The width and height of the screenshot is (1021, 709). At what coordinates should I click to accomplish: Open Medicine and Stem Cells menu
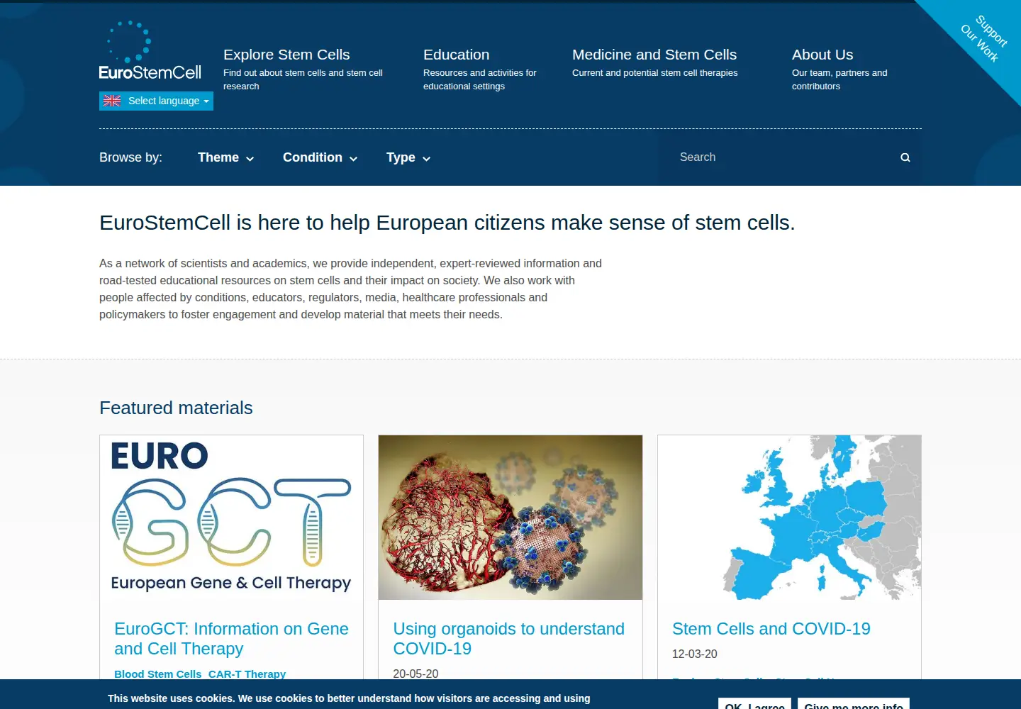click(x=654, y=55)
